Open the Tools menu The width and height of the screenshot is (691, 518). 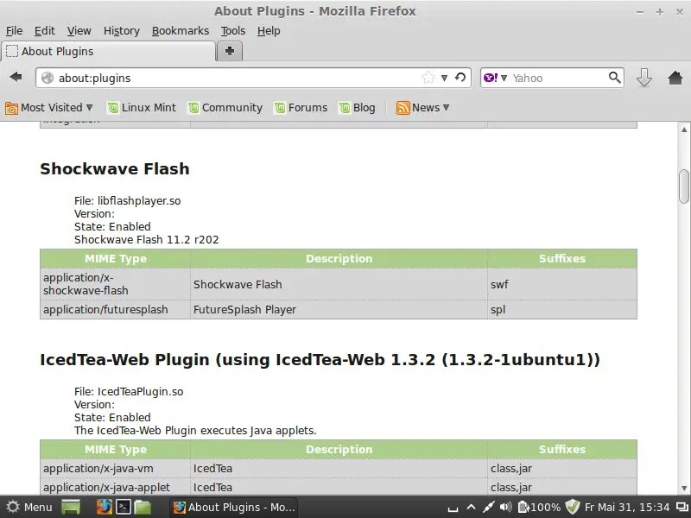tap(233, 31)
